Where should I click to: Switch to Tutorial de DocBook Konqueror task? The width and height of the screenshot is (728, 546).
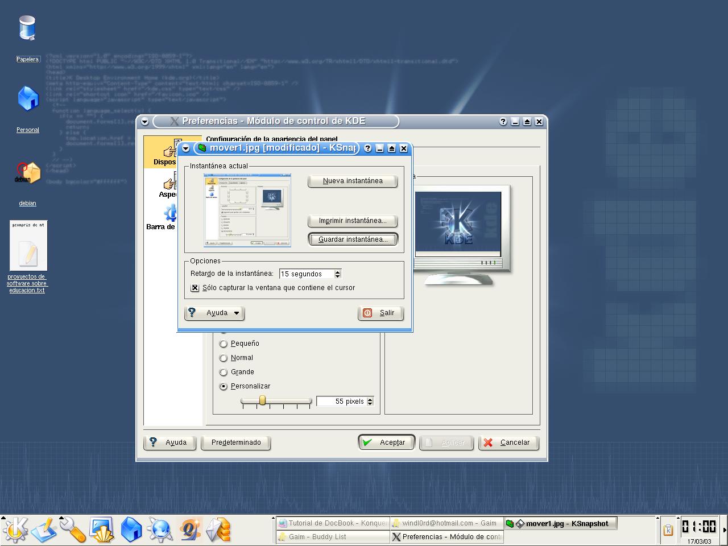332,523
